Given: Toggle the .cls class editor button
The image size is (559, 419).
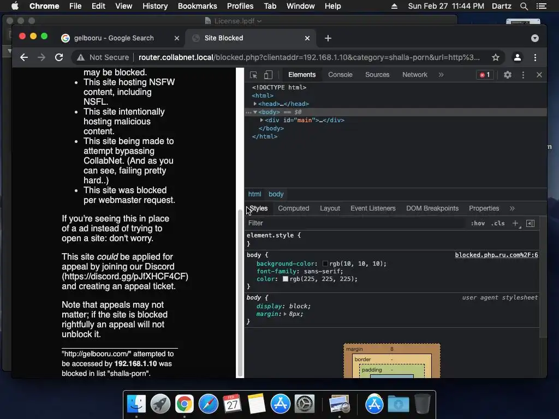Looking at the screenshot, I should tap(498, 223).
